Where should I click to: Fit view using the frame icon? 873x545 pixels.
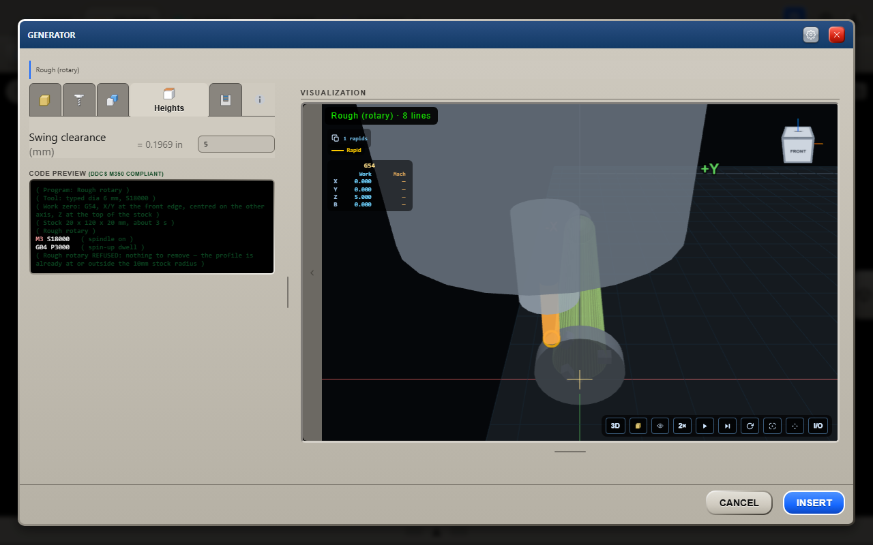pos(773,426)
